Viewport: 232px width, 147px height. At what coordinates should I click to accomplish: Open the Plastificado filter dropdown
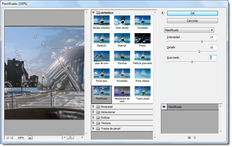coord(189,30)
